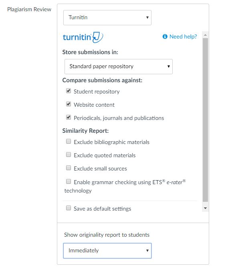The width and height of the screenshot is (228, 270).
Task: Click the info icon beside Need help
Action: tap(165, 37)
